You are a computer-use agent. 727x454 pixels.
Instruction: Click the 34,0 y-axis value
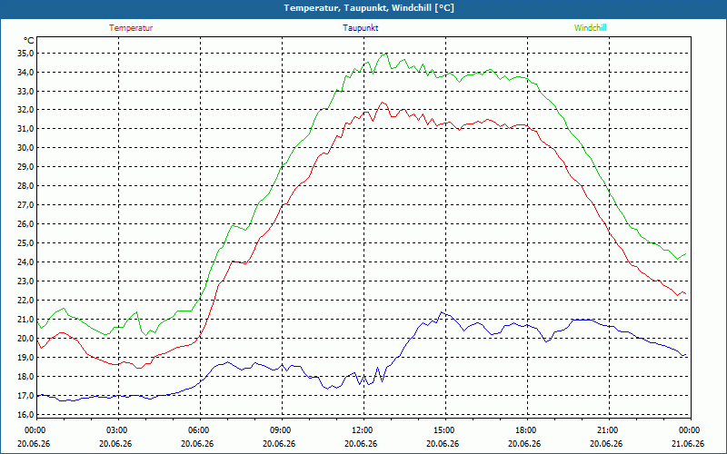pos(25,73)
